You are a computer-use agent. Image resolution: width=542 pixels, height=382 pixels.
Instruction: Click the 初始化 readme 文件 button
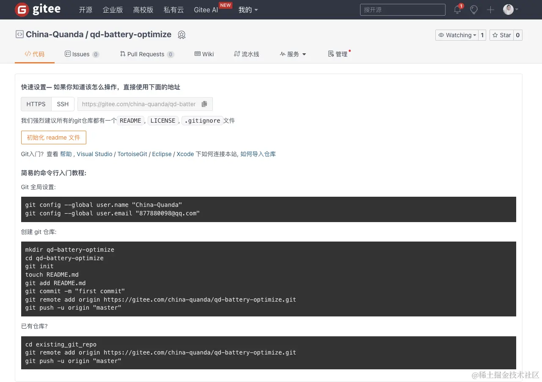coord(54,137)
